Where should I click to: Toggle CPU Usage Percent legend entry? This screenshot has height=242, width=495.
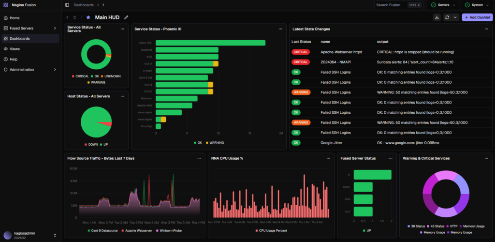point(271,231)
